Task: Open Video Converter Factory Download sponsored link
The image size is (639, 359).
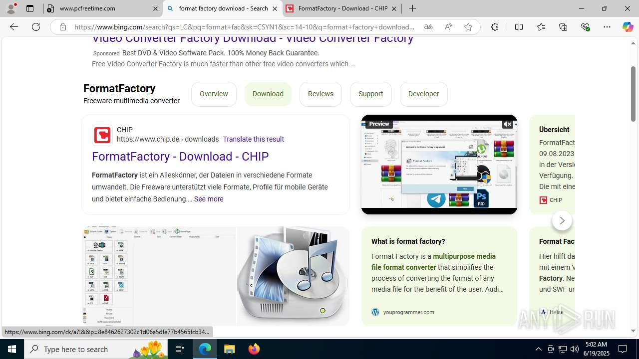Action: pos(253,38)
